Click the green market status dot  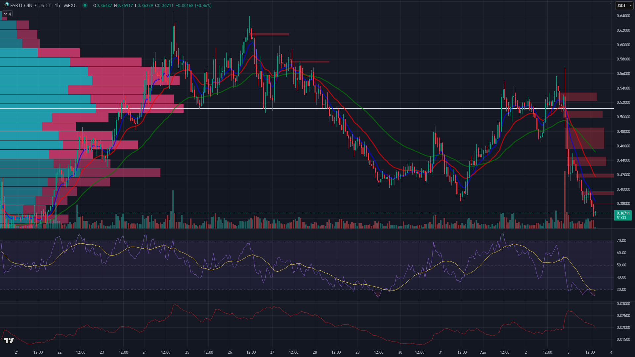coord(85,5)
